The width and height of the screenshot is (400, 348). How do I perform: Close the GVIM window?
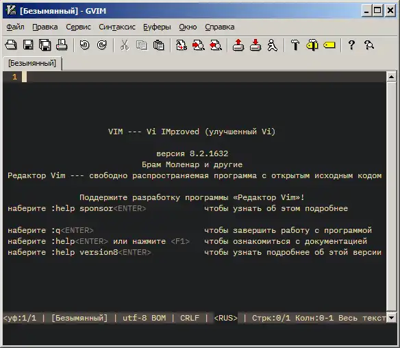pyautogui.click(x=390, y=11)
